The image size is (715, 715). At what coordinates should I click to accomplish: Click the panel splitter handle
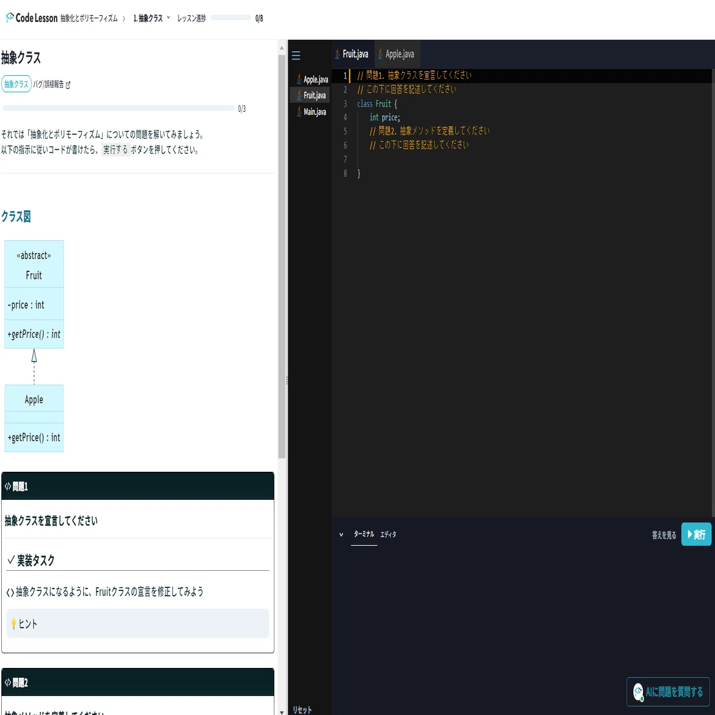[x=287, y=380]
